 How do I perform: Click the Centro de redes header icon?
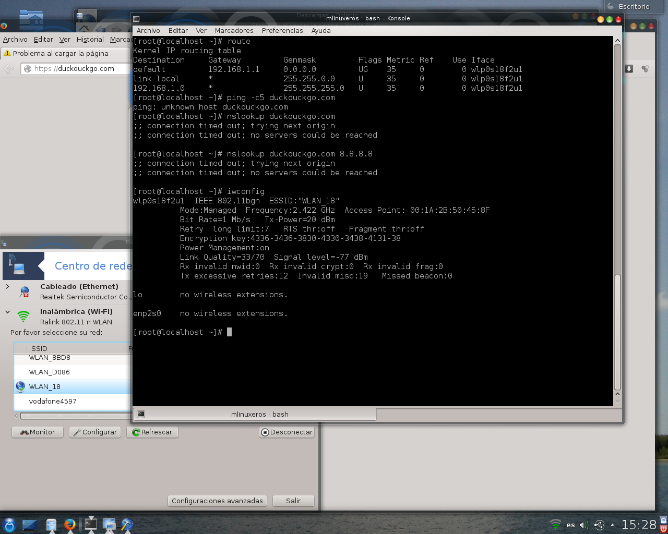[23, 266]
